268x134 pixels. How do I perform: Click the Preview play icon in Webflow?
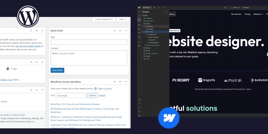(x=163, y=8)
